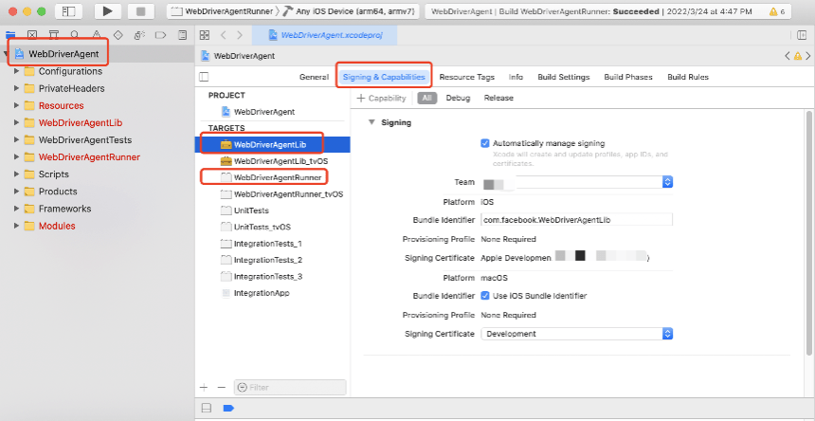Select the Signing & Capabilities tab

pos(384,77)
